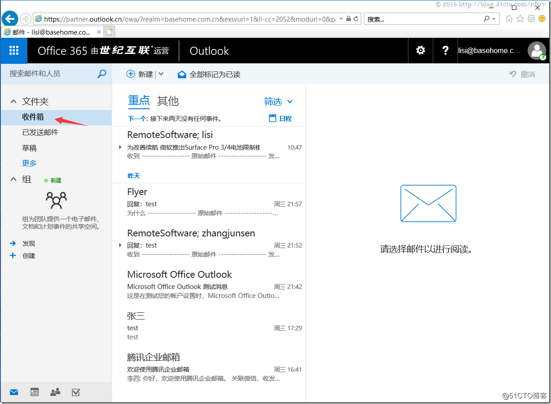The height and width of the screenshot is (404, 551).
Task: Open browser favorites star icon
Action: (x=520, y=19)
